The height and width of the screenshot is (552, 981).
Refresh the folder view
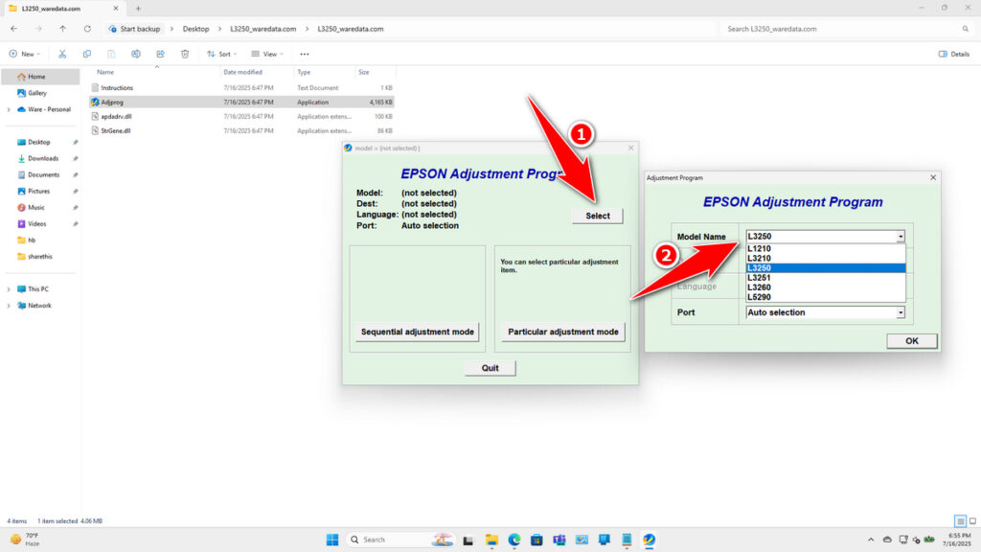point(87,29)
